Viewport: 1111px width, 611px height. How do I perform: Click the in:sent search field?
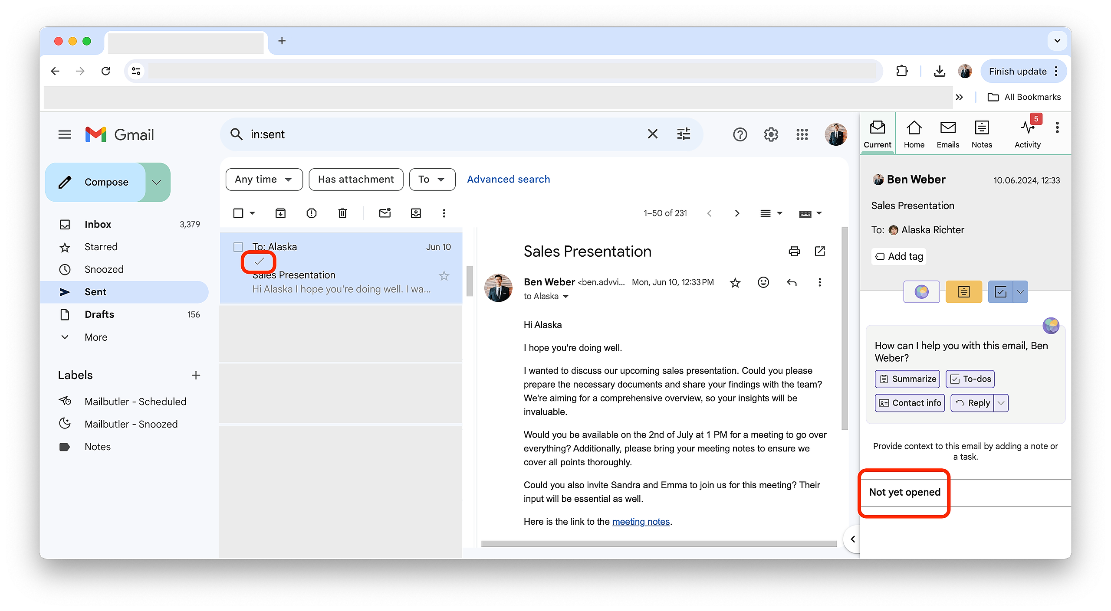(434, 134)
